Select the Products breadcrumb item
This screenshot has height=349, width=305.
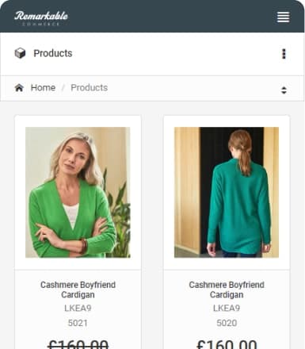pyautogui.click(x=90, y=87)
